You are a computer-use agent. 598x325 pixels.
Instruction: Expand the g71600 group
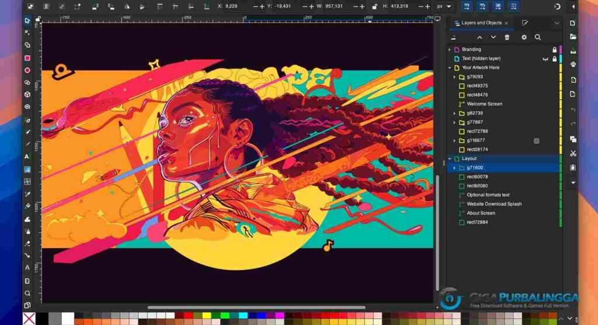[x=454, y=168]
